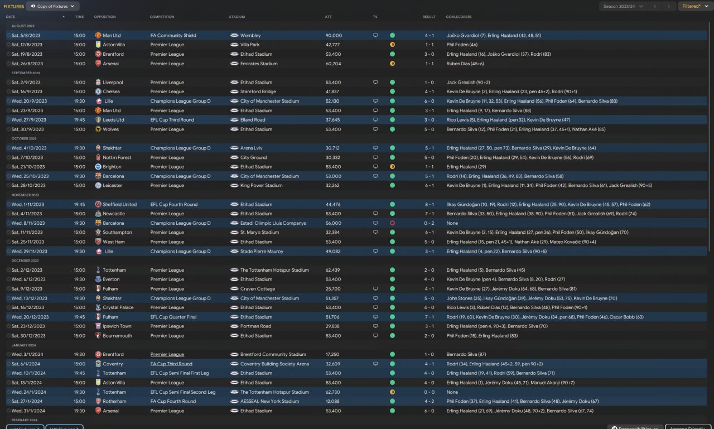Click the red loss indicator on Barcelona 8/11 row
This screenshot has width=714, height=429.
[x=392, y=223]
